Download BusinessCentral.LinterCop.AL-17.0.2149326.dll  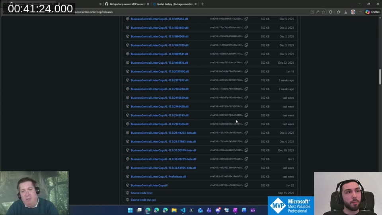(160, 124)
